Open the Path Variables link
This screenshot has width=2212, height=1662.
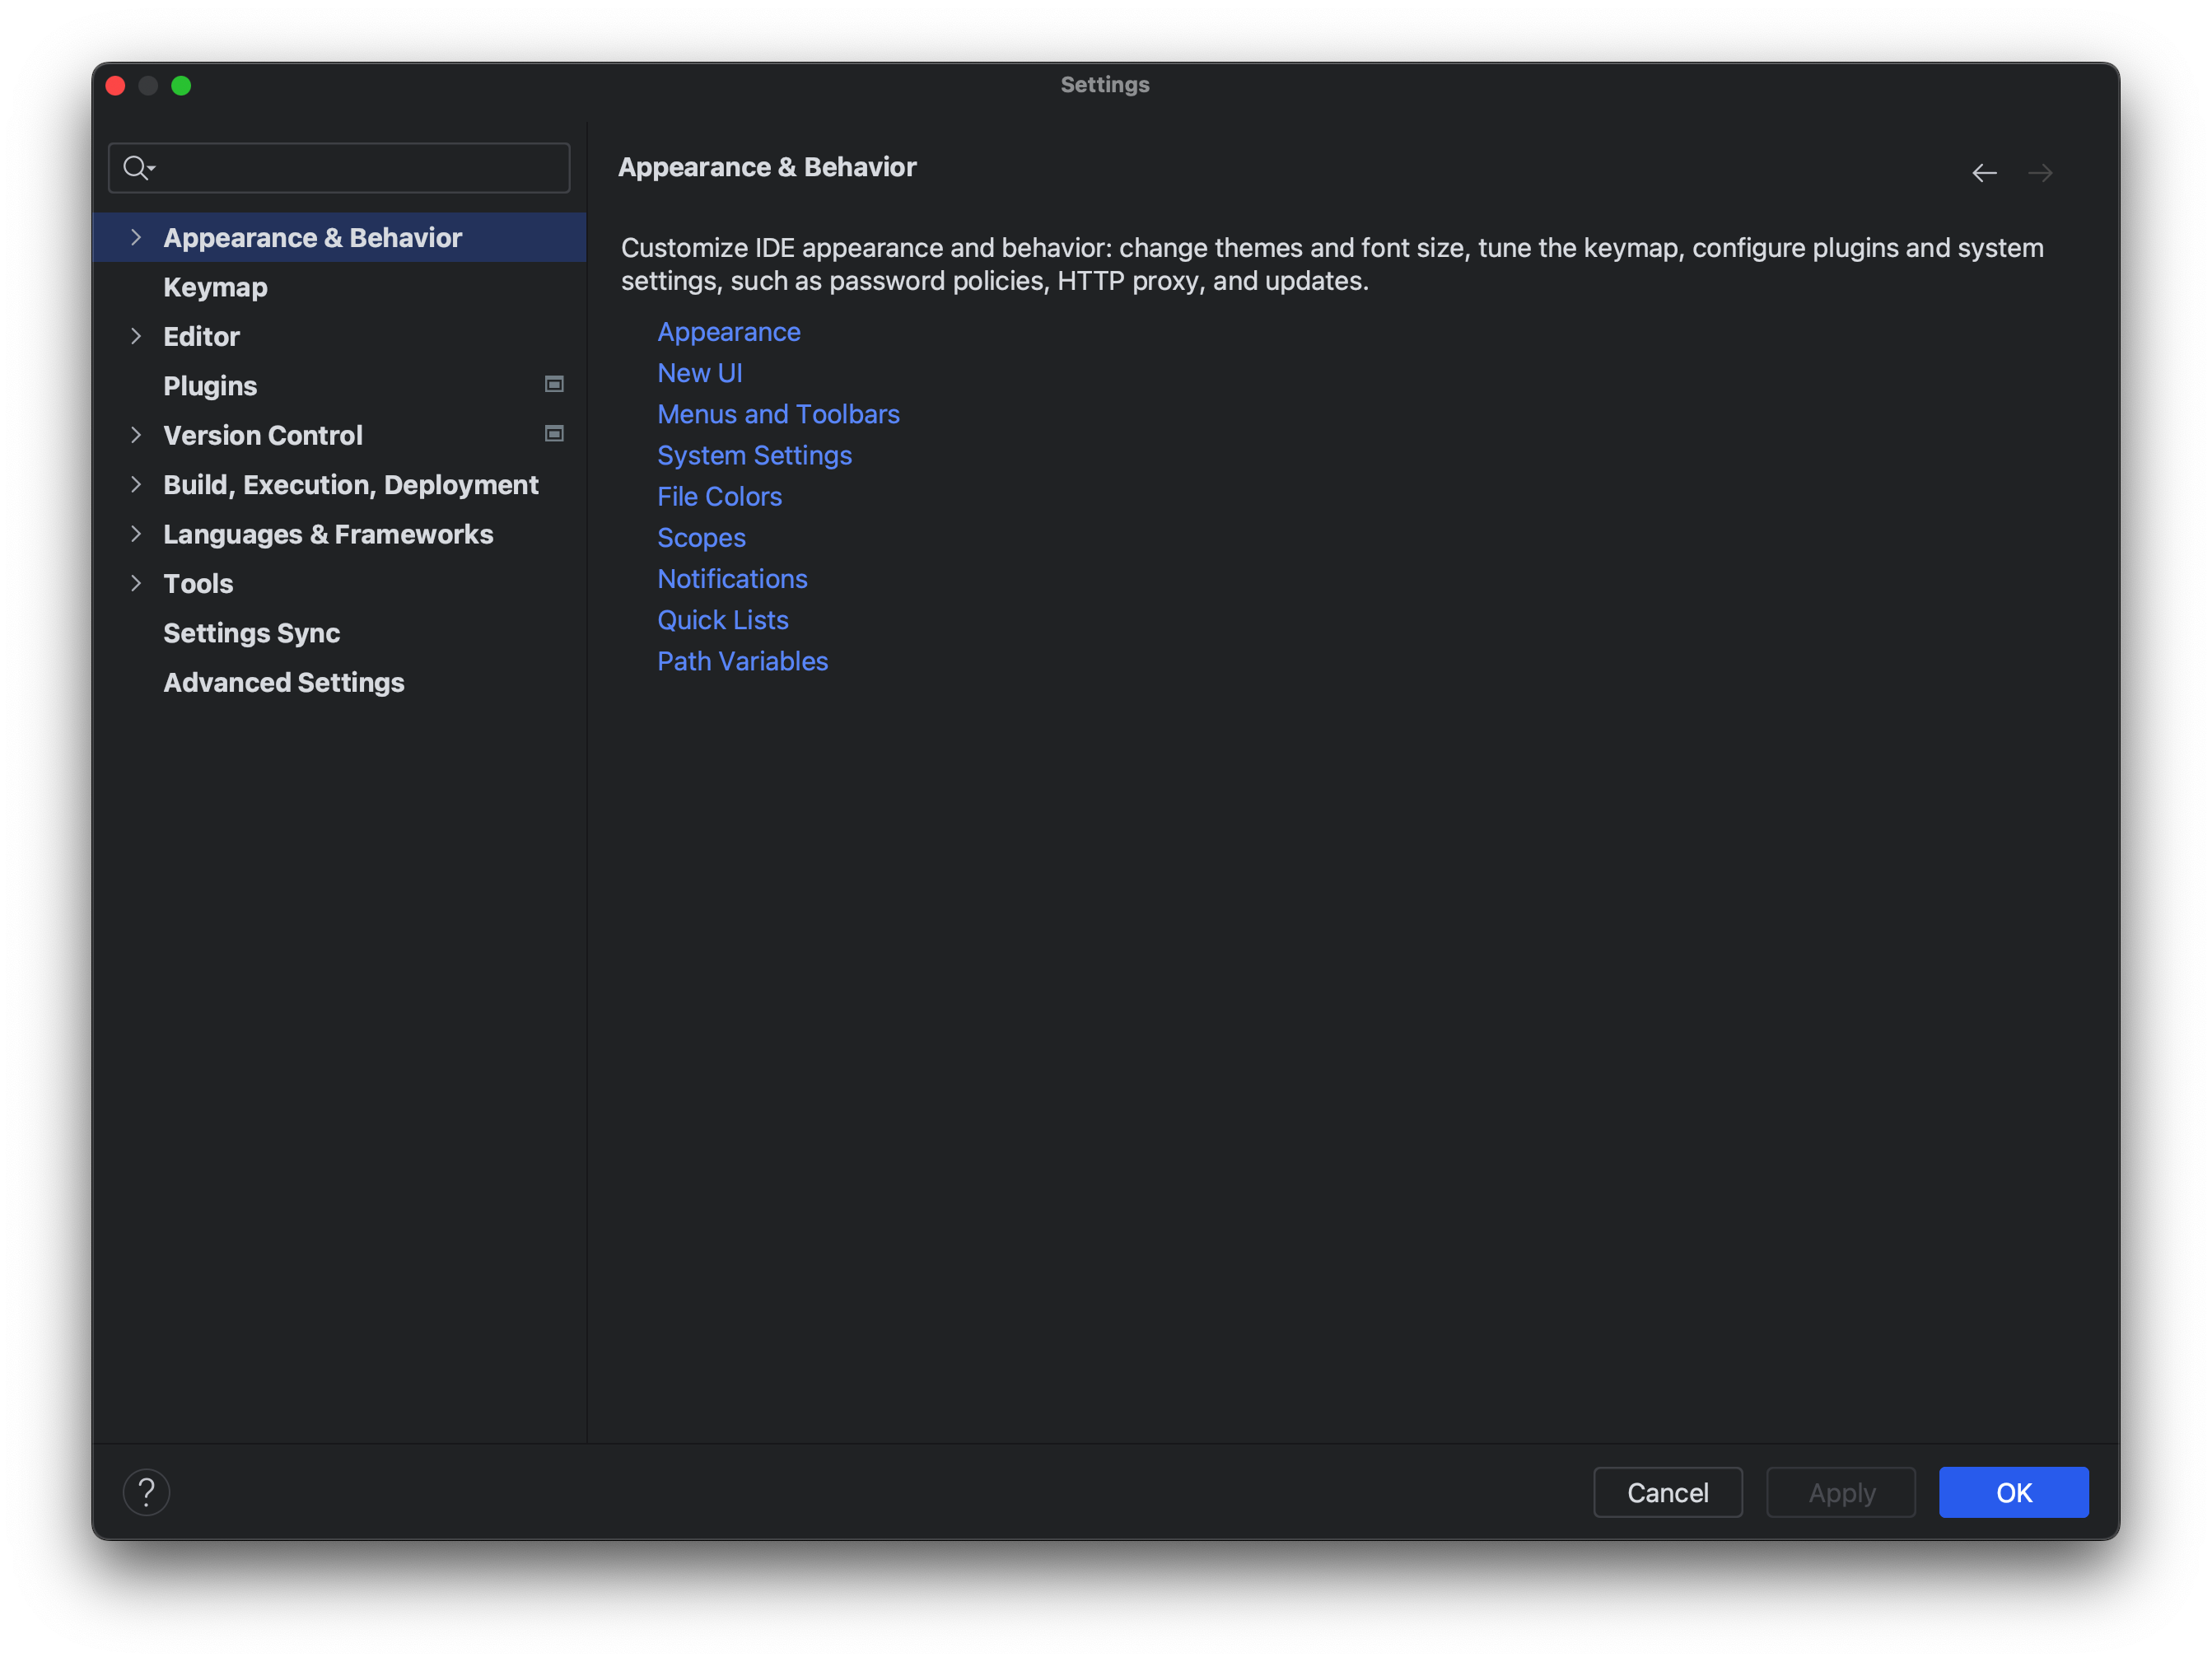point(742,661)
